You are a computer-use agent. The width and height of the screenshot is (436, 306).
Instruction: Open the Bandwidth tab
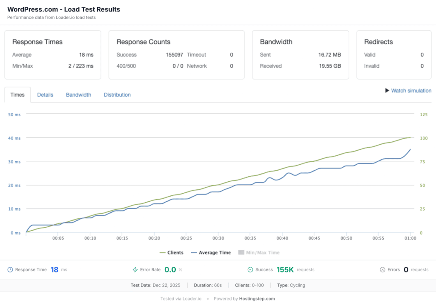point(78,95)
